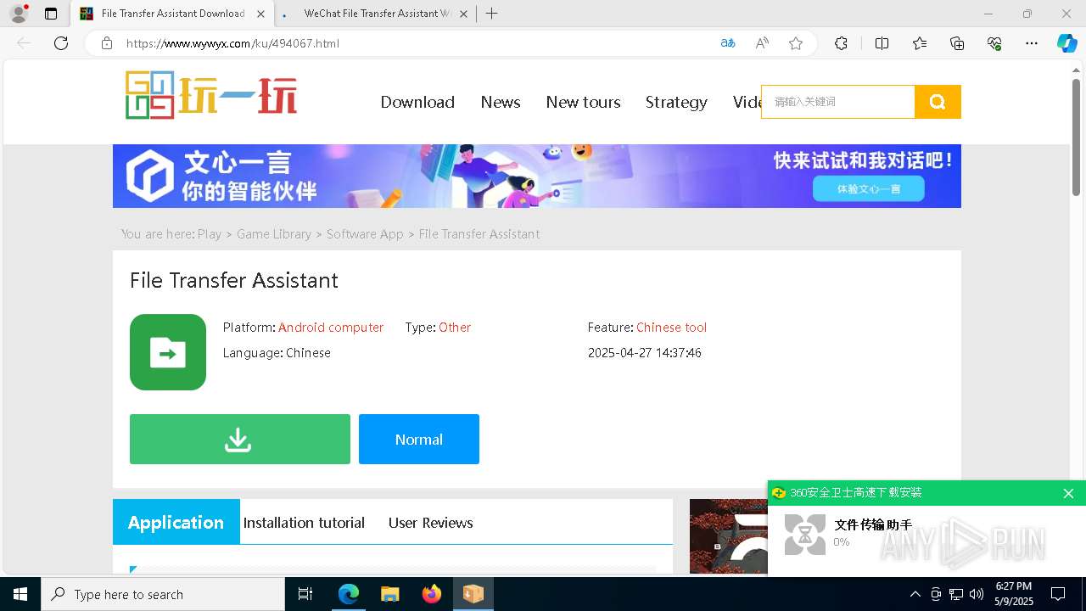This screenshot has width=1086, height=611.
Task: Open the network status icon
Action: click(x=956, y=594)
